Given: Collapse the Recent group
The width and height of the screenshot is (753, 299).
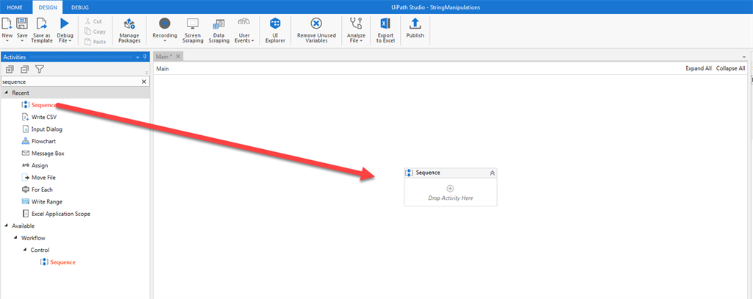Looking at the screenshot, I should 6,93.
